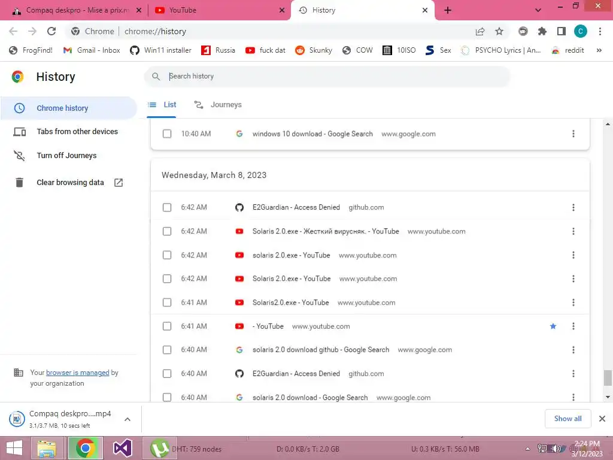613x460 pixels.
Task: Open actions menu for Жесткий вирусняк entry
Action: (x=573, y=231)
